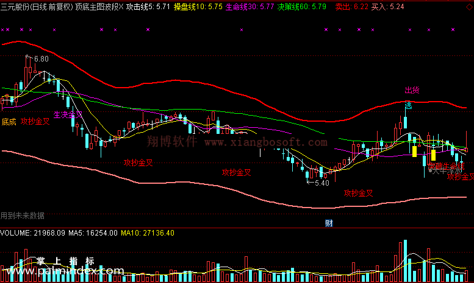Click the tallest cyan volume bar
This screenshot has width=474, height=283.
tap(405, 261)
